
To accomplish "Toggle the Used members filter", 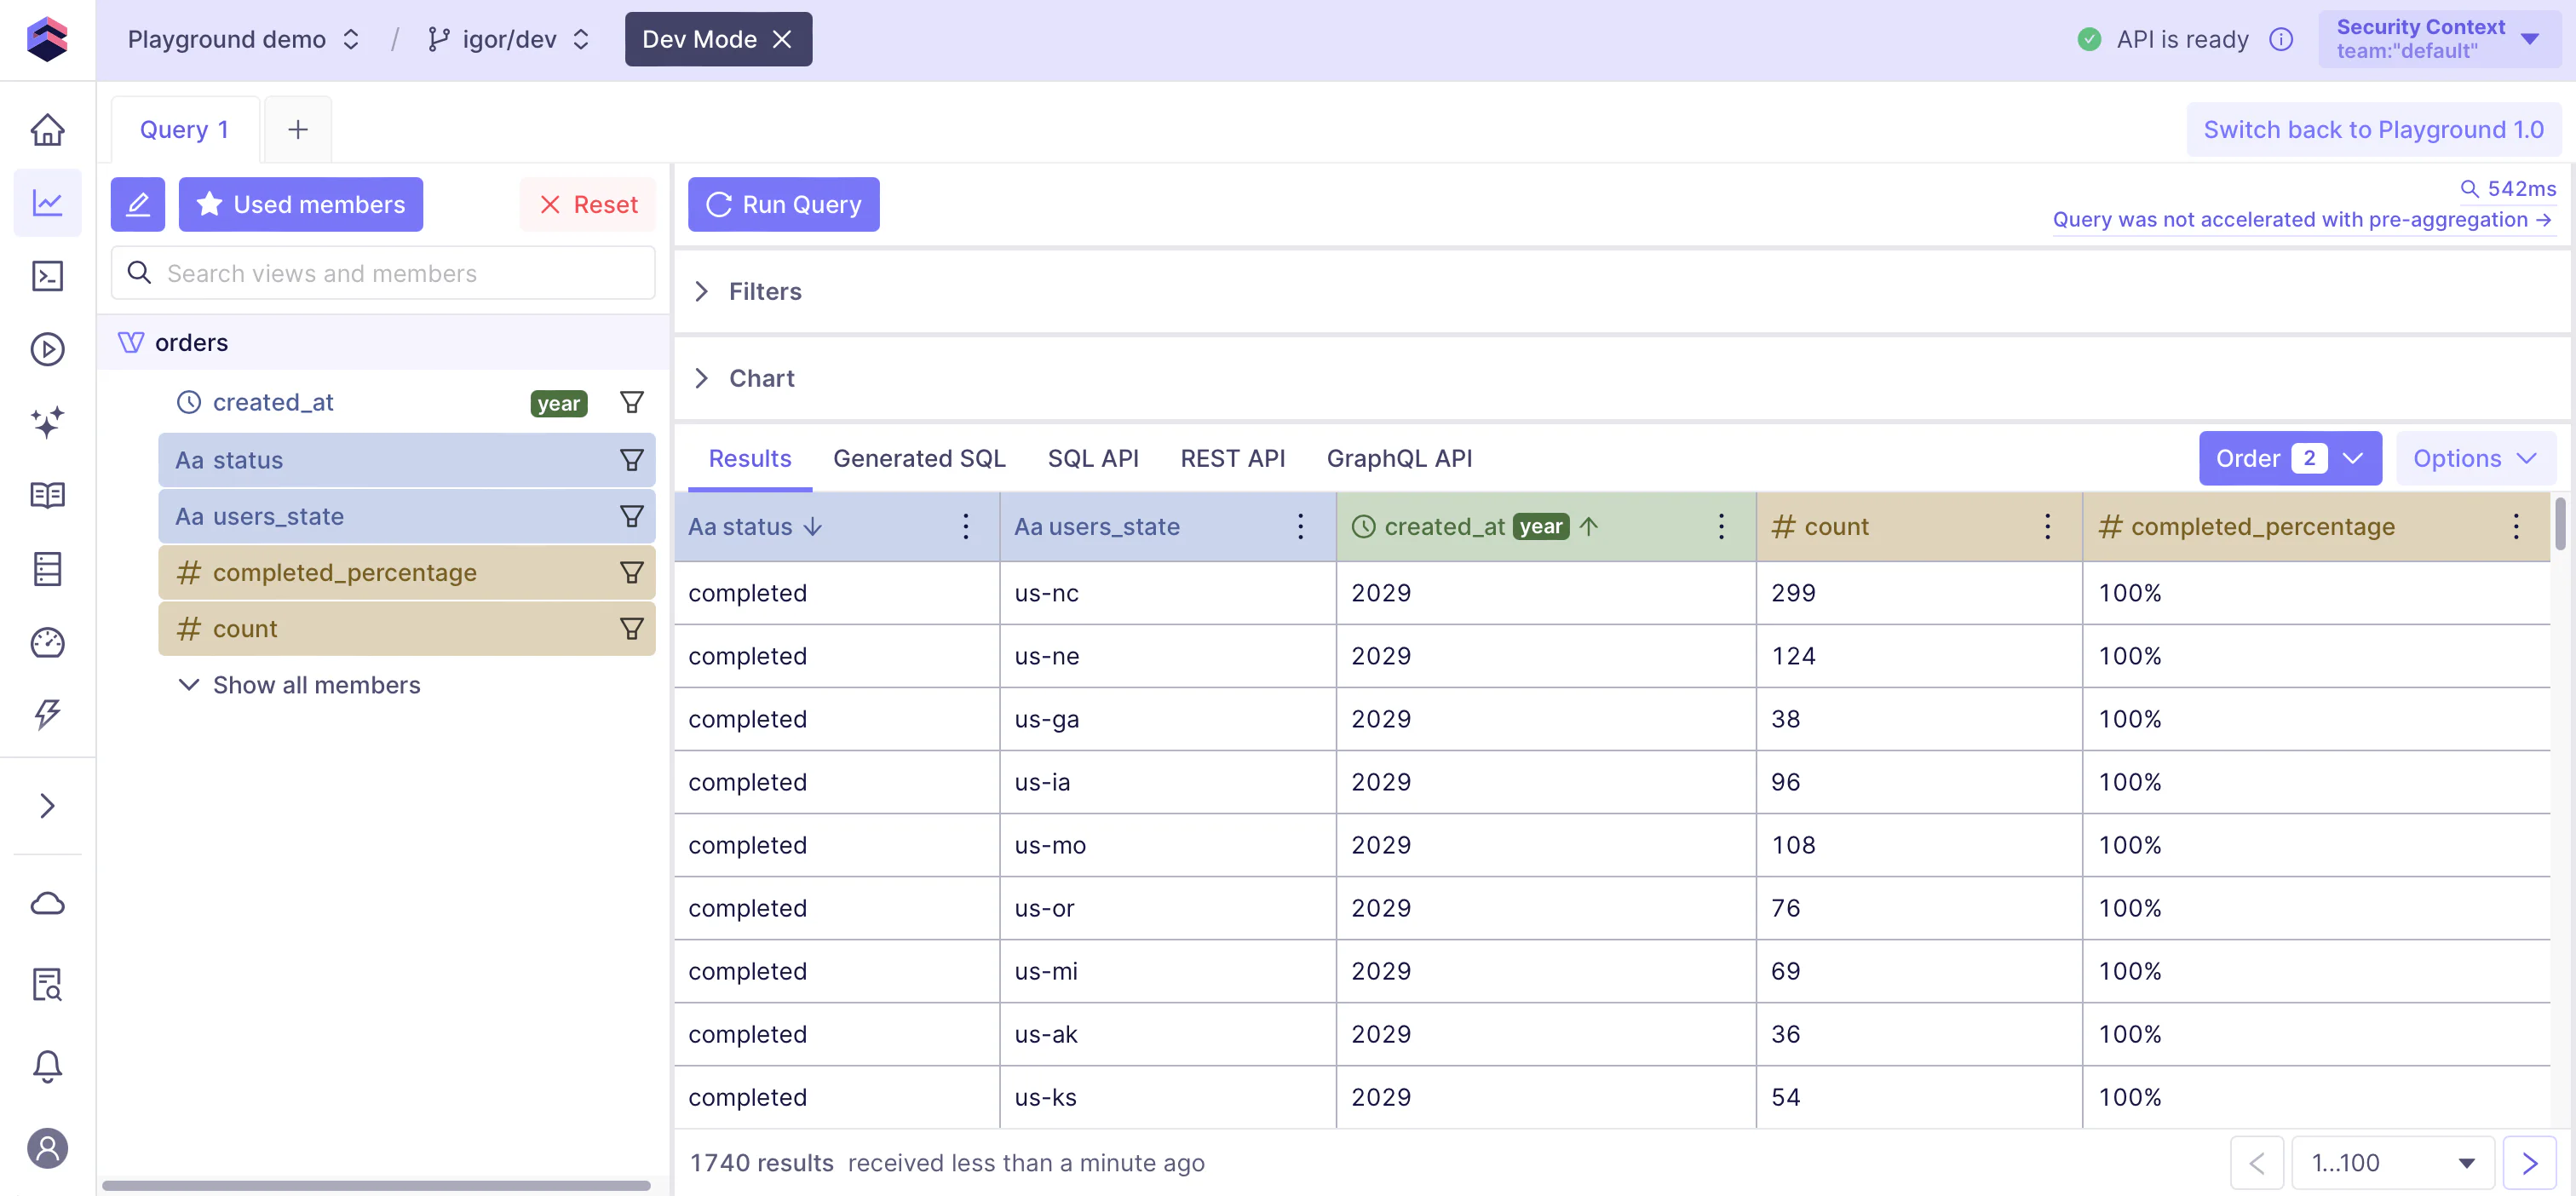I will click(x=300, y=204).
